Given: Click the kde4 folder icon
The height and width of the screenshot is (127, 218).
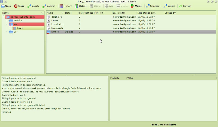Looking at the screenshot, I should pyautogui.click(x=14, y=28).
